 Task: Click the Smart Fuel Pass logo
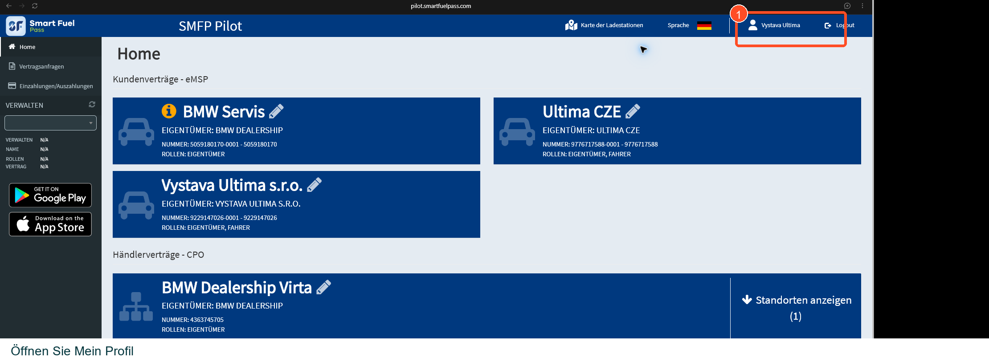(41, 26)
